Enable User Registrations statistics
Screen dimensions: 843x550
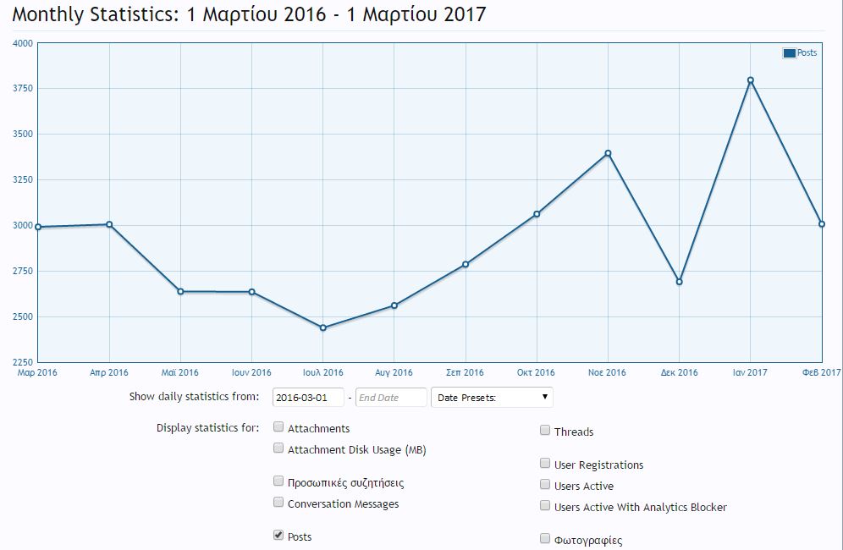[x=545, y=464]
